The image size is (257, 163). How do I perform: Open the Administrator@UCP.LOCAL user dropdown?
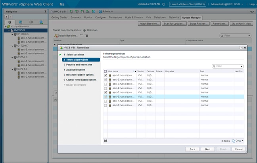(x=227, y=4)
